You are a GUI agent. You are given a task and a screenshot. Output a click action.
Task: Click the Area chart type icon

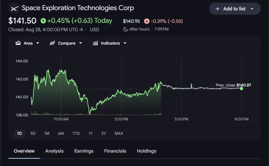18,43
